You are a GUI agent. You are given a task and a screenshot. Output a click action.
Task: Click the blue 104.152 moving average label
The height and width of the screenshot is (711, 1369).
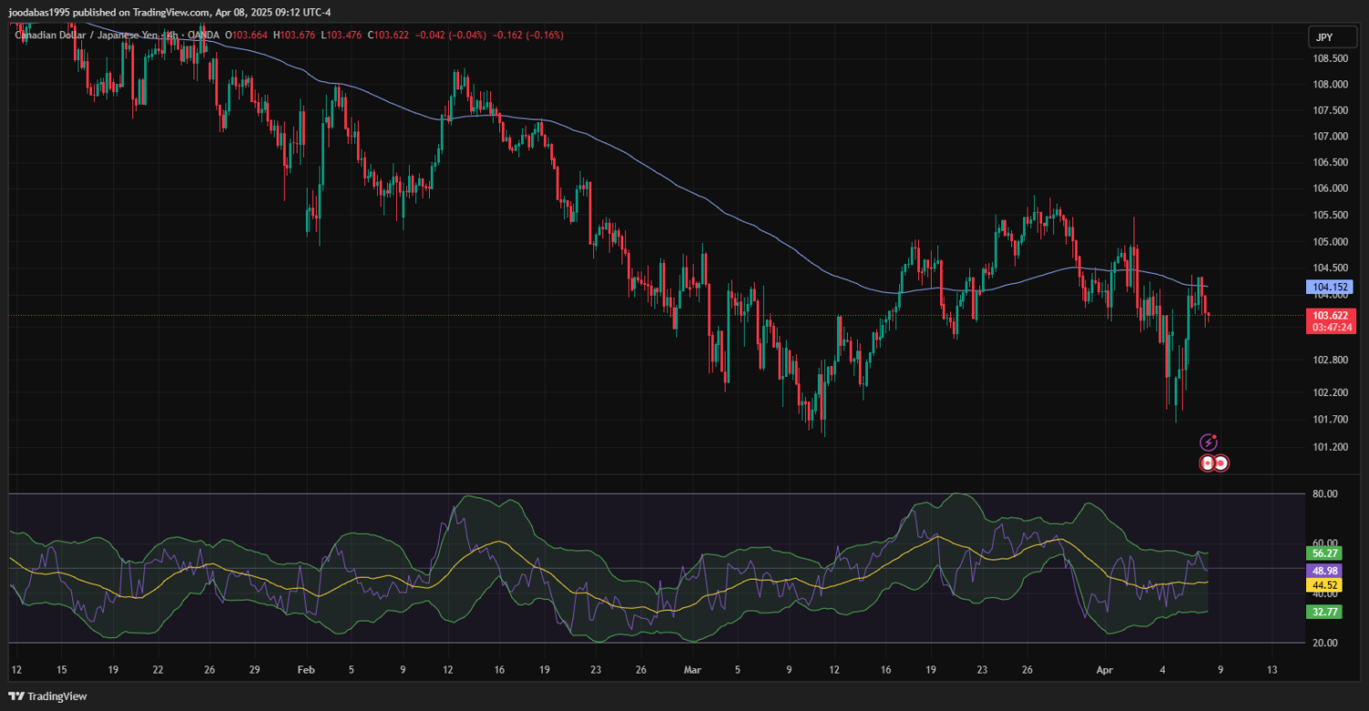pos(1328,287)
